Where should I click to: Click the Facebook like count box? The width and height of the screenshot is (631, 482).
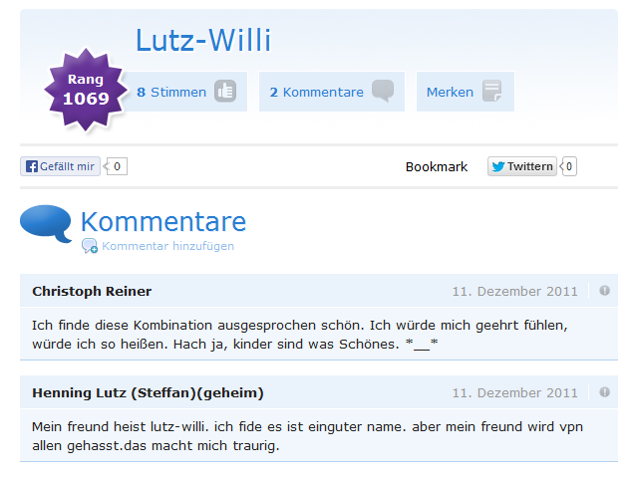117,166
